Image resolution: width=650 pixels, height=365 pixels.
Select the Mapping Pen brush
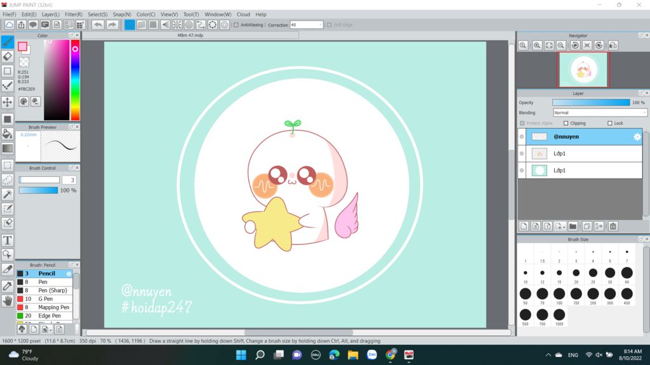click(44, 307)
